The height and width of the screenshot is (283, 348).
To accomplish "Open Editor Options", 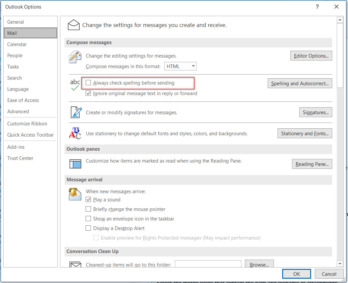I will 311,56.
